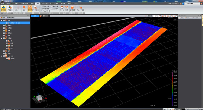Toggle the データ一覧 checkbox in the ribbon
This screenshot has height=110, width=203.
(x=41, y=6)
